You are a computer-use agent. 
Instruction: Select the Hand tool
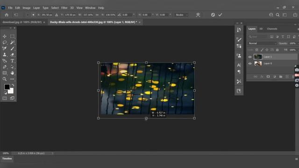[x=12, y=73]
